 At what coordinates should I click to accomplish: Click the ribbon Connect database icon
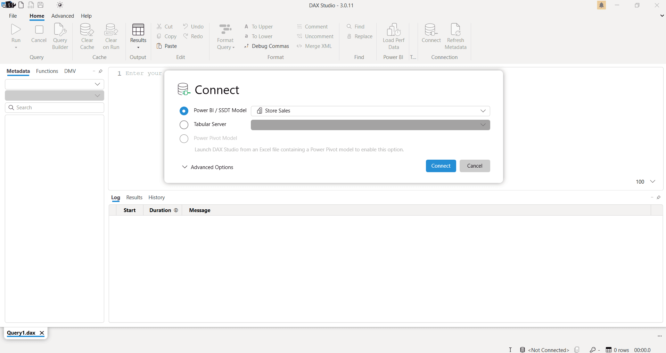pos(431,30)
